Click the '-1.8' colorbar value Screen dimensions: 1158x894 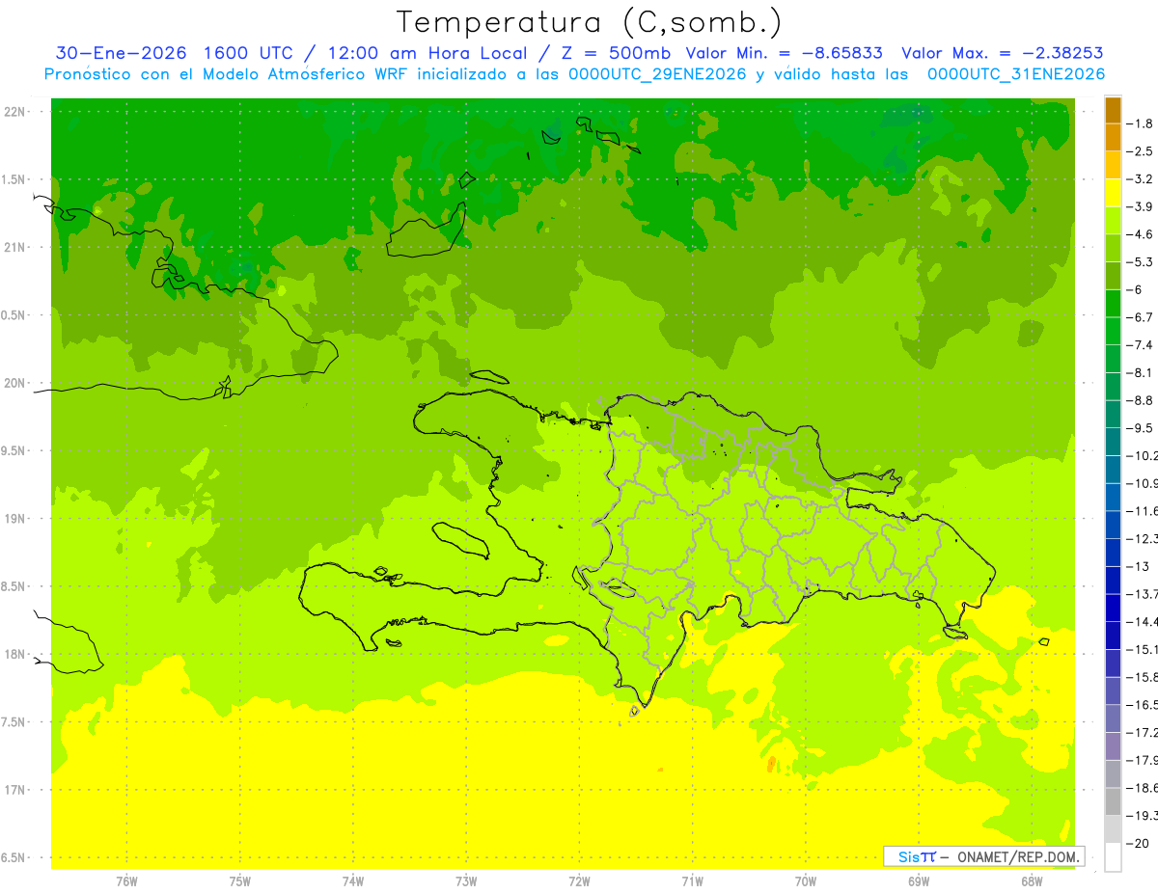click(x=1140, y=123)
